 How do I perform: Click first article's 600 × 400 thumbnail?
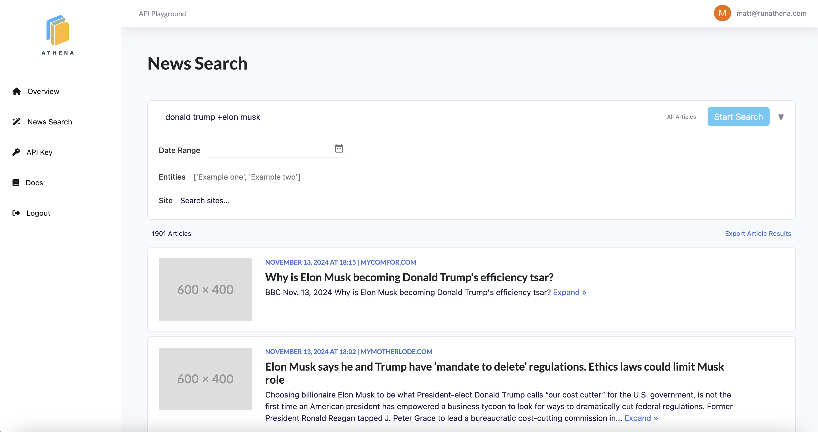pos(205,289)
